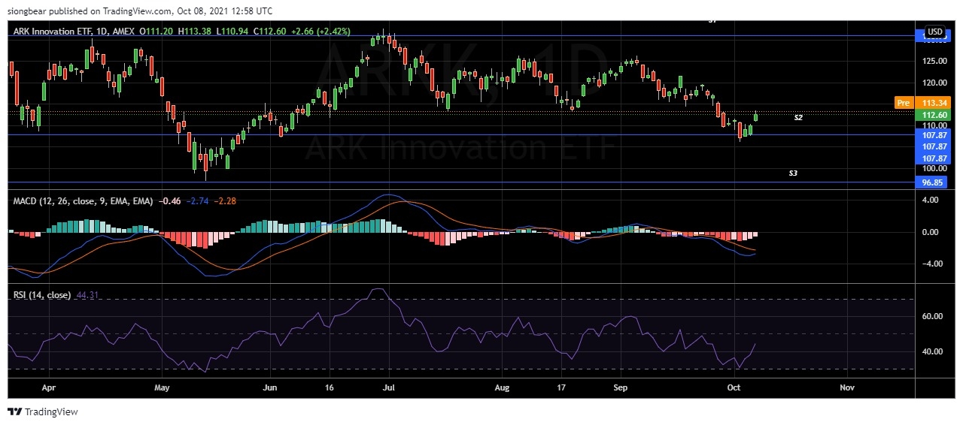Click the Nov label on time axis

[x=847, y=388]
